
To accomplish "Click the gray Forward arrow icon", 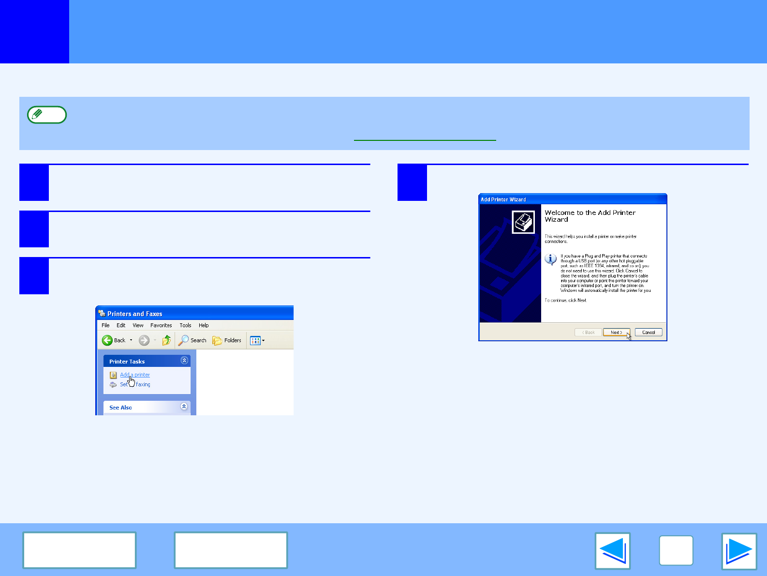I will 144,340.
